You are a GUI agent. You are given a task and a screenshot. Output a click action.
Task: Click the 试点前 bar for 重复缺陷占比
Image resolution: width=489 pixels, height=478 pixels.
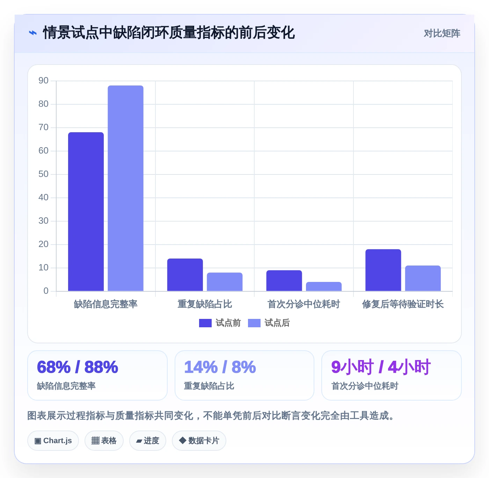pos(185,275)
